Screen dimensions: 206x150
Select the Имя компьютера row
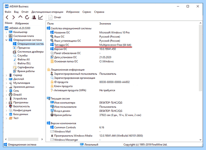86,103
